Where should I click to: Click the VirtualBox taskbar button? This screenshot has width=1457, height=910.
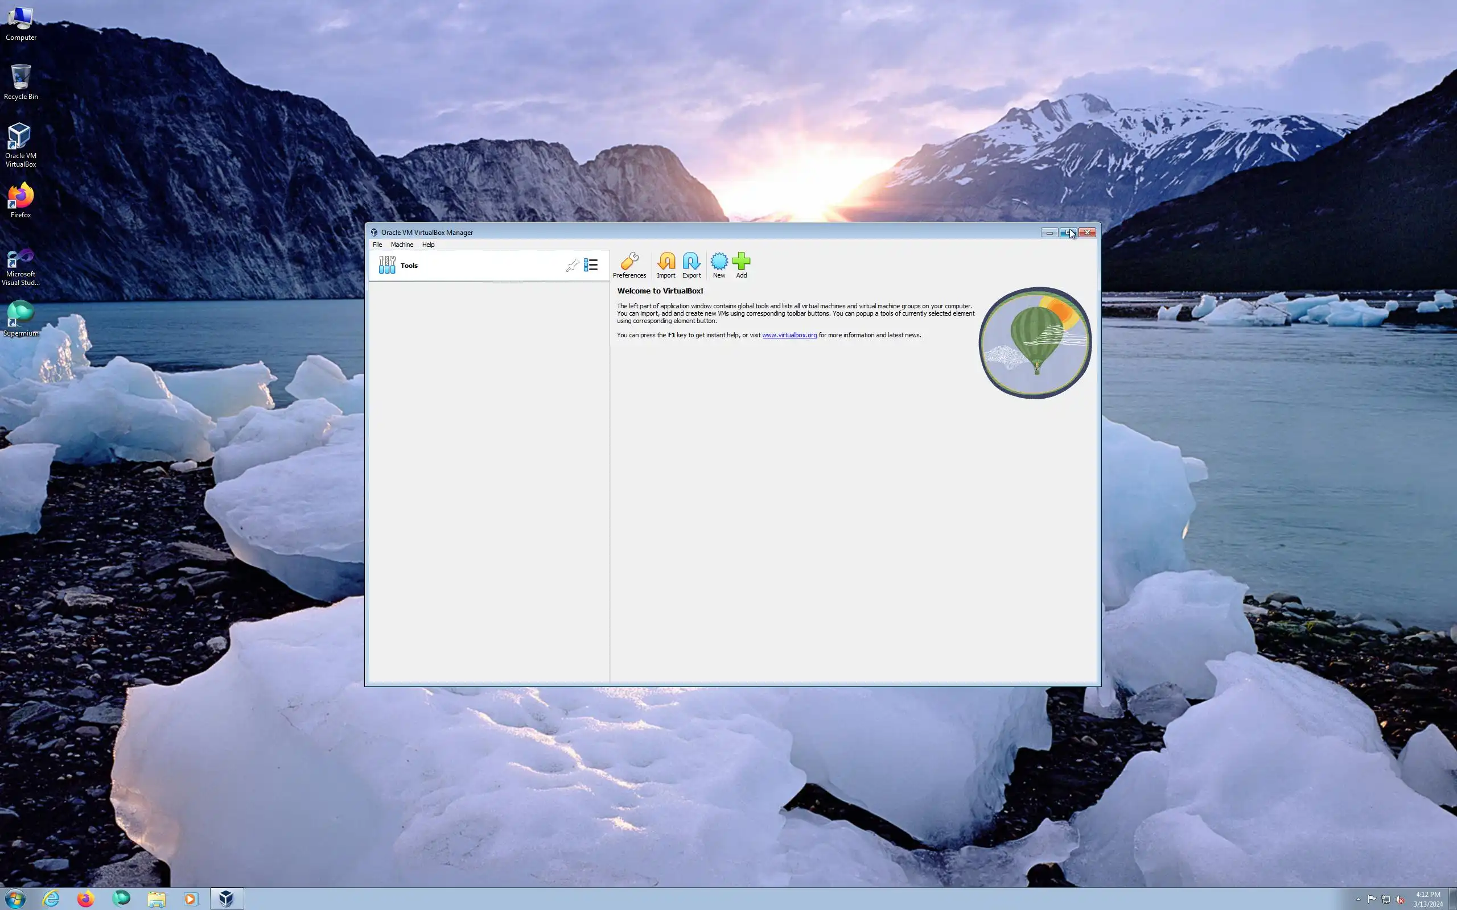[227, 899]
